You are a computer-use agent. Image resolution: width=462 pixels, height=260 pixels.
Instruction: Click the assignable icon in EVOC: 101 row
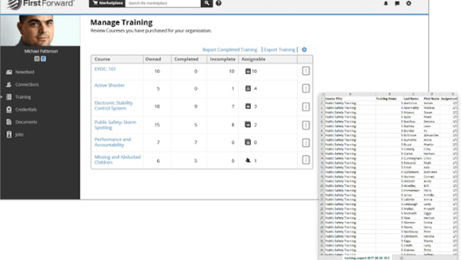click(x=248, y=71)
